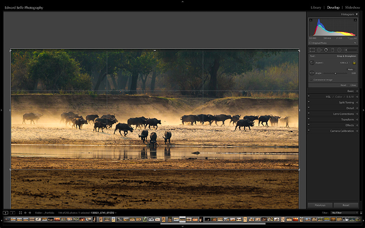
Task: Expand the HSL / Color / B&W panel
Action: point(357,97)
